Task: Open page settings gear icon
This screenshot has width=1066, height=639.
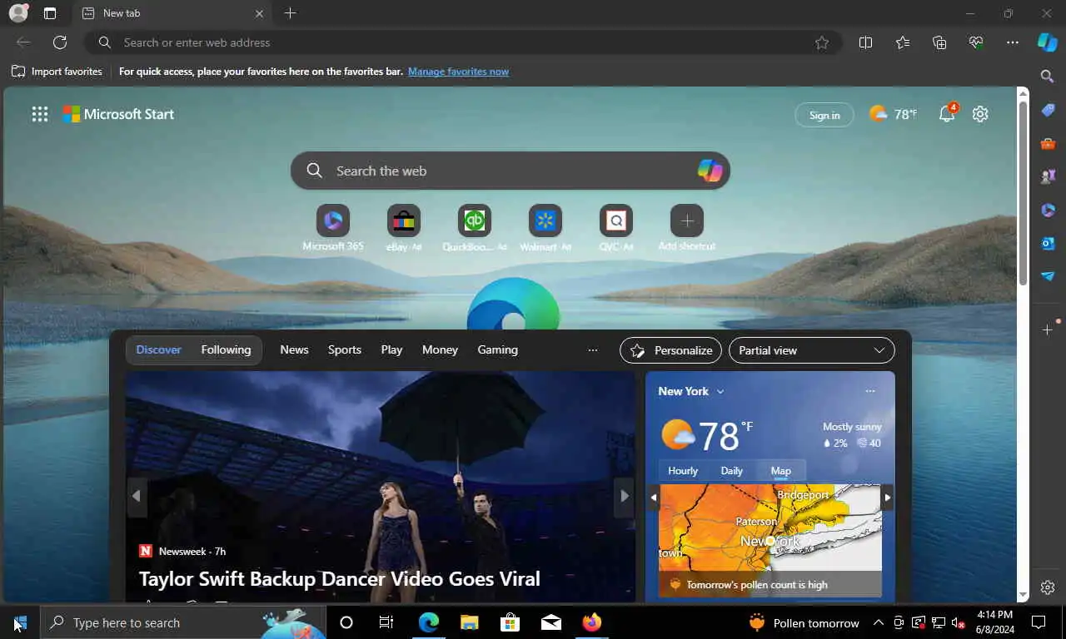Action: 980,114
